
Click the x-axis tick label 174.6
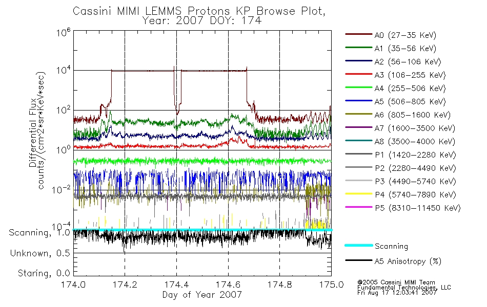(x=228, y=284)
